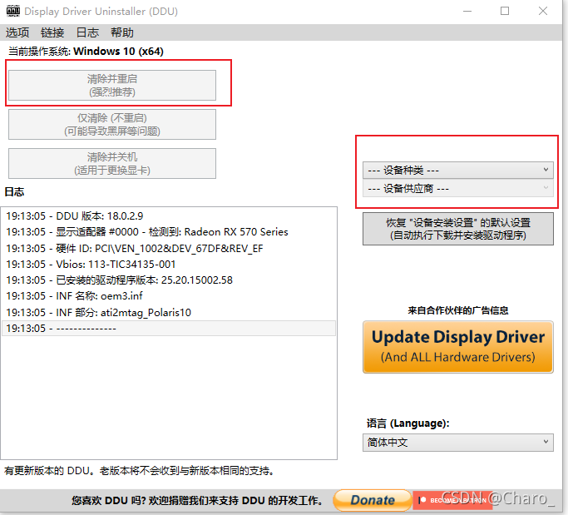Select the dashed separator log line
Viewport: 568px width, 515px height.
point(169,329)
